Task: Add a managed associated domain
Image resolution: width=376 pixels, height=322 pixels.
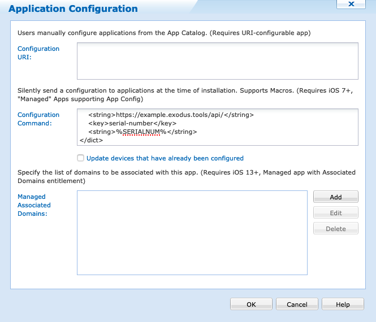Action: coord(336,197)
